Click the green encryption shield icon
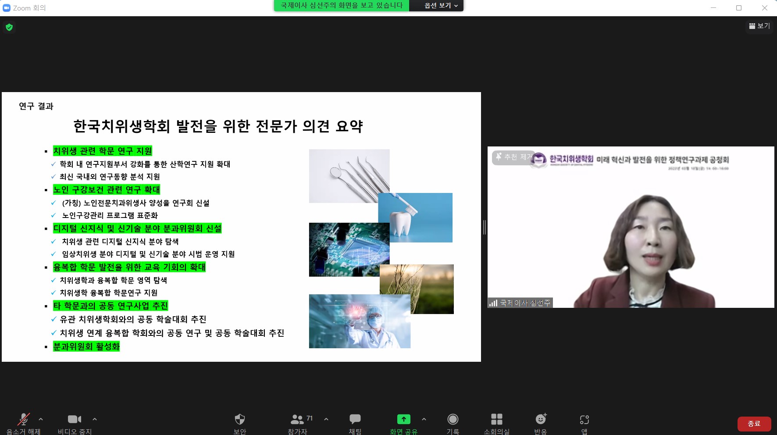Viewport: 777px width, 435px height. [x=9, y=28]
